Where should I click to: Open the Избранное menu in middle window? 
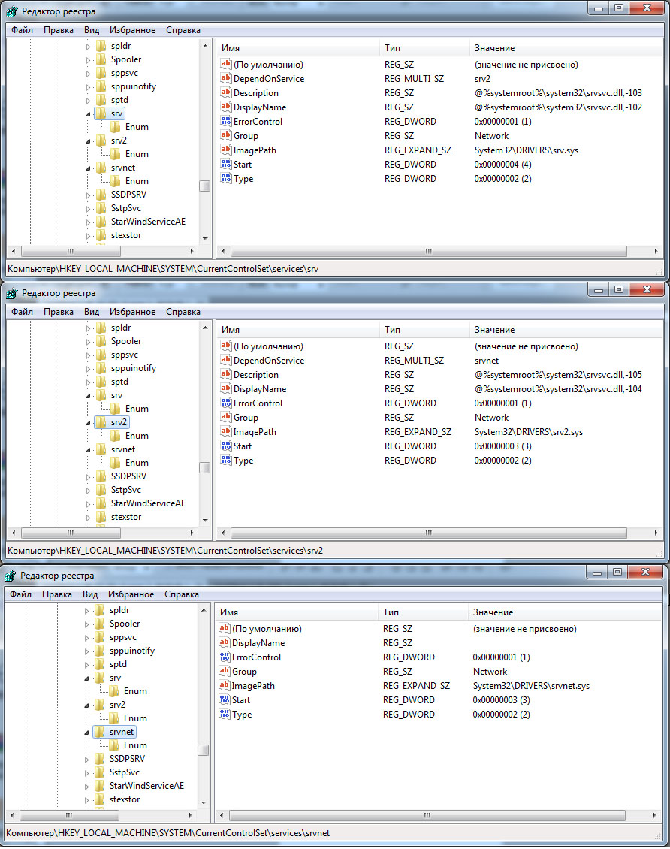coord(133,311)
